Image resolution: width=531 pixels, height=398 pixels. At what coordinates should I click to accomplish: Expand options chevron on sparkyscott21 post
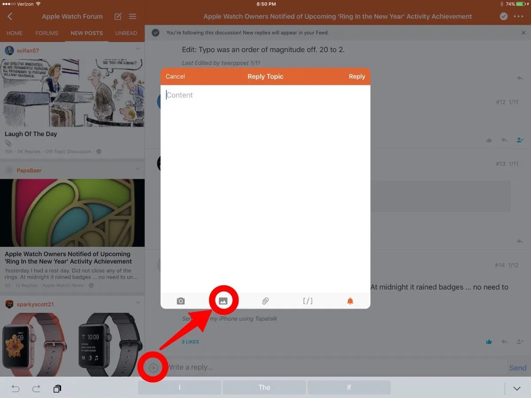[x=138, y=303]
